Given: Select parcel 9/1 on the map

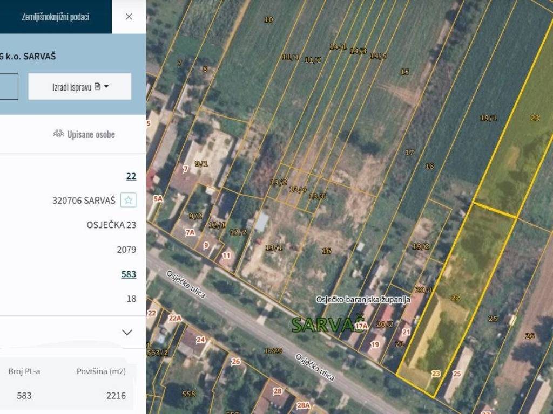Looking at the screenshot, I should click(201, 164).
